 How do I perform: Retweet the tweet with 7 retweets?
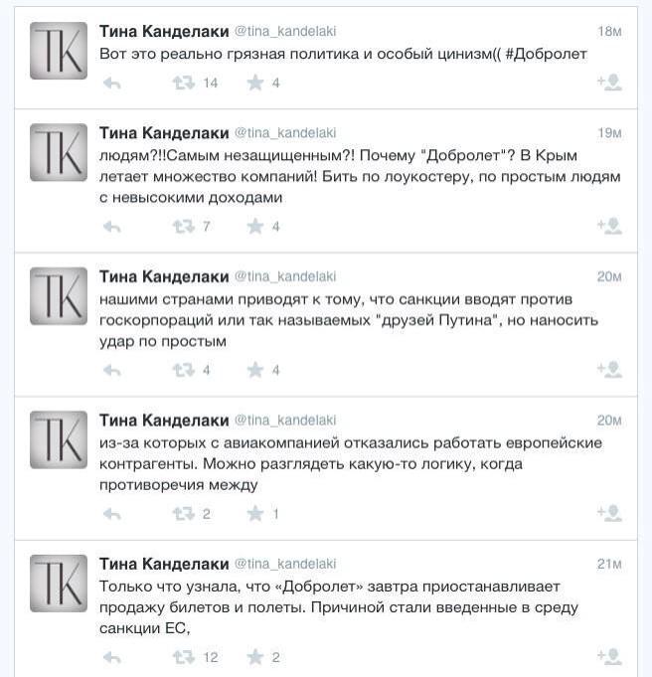click(x=184, y=227)
